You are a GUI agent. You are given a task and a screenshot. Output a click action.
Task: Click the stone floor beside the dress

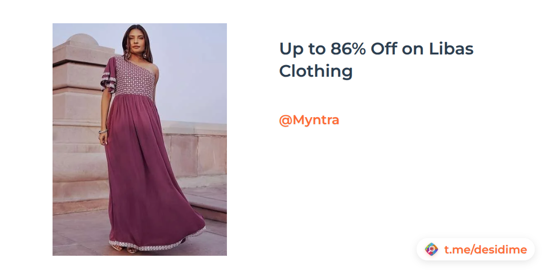(79, 235)
